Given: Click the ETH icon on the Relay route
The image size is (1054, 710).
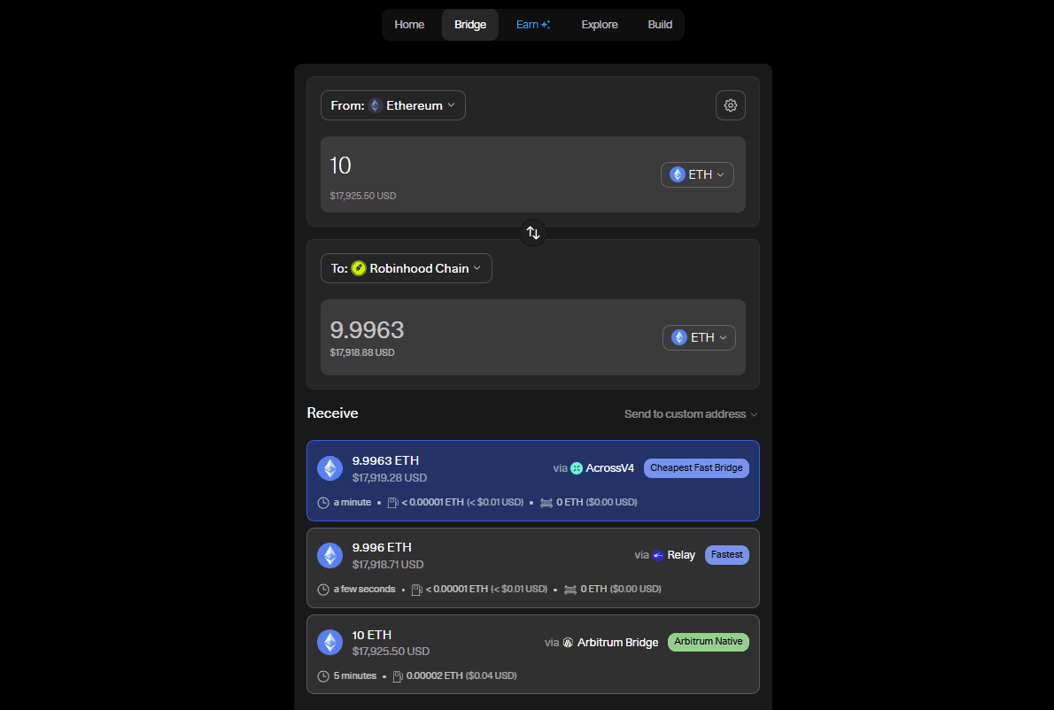Looking at the screenshot, I should click(x=330, y=555).
